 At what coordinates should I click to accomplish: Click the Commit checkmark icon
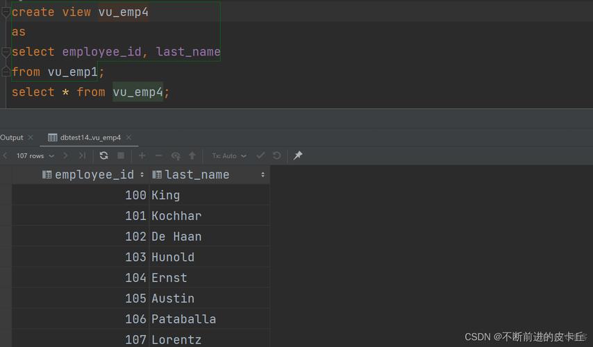coord(260,155)
